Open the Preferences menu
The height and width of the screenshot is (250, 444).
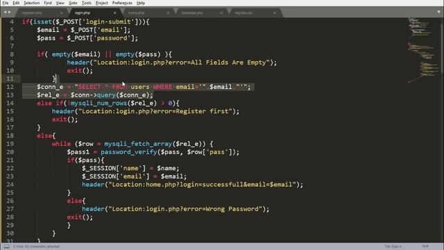(x=122, y=3)
